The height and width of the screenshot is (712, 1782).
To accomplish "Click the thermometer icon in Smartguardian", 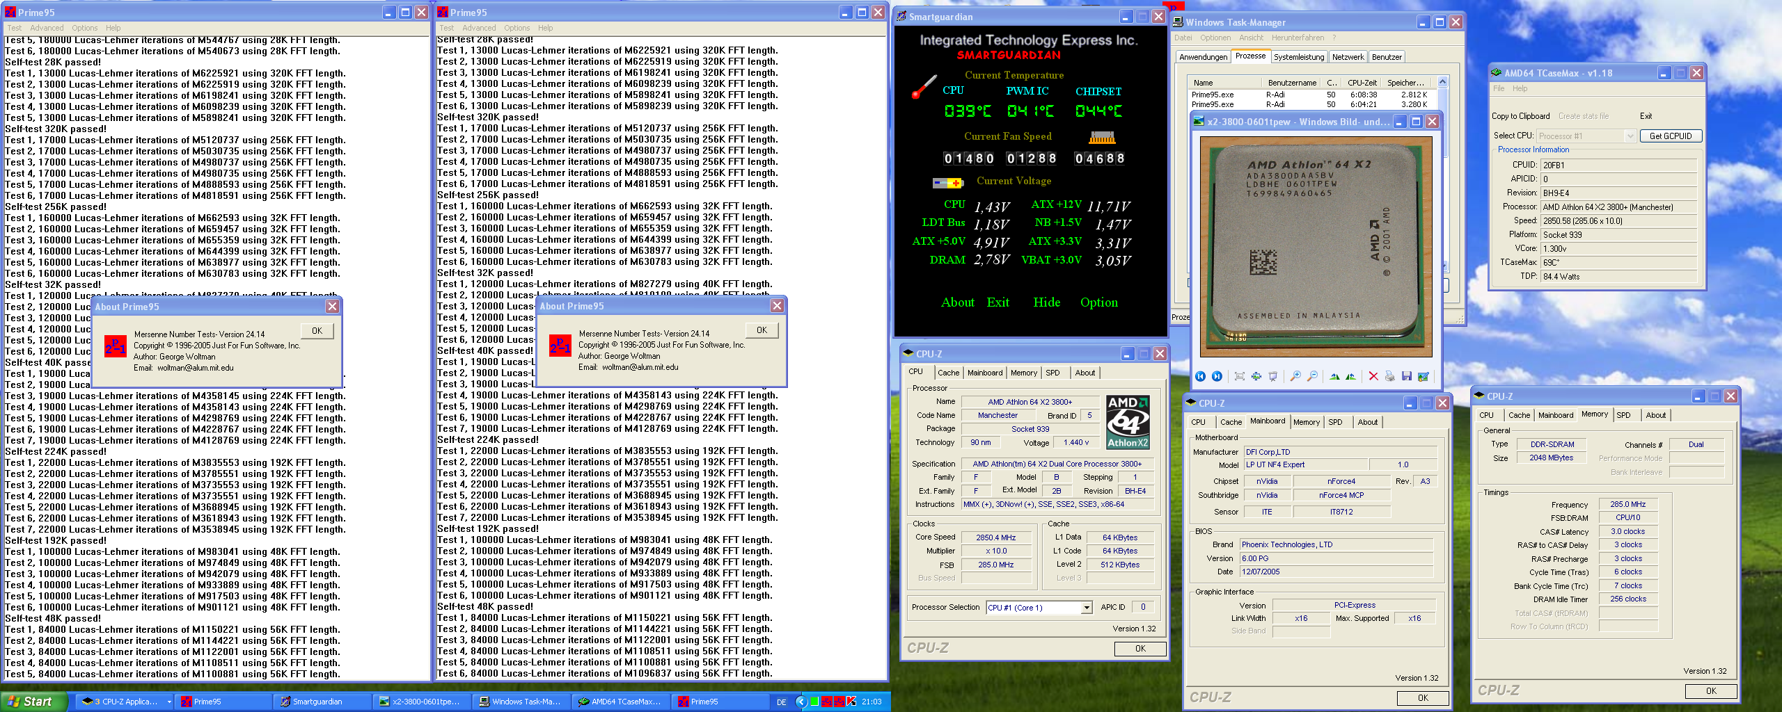I will click(x=924, y=87).
